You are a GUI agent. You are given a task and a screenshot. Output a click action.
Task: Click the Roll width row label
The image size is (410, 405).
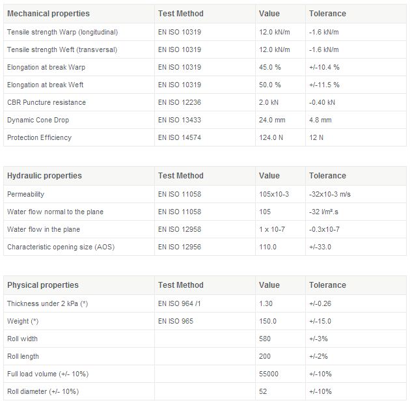pos(22,339)
